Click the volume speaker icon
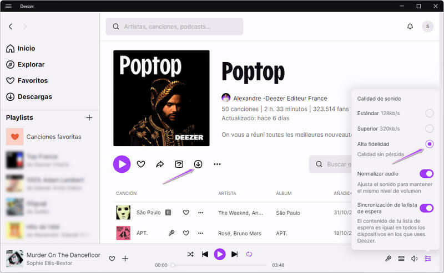 [x=414, y=258]
